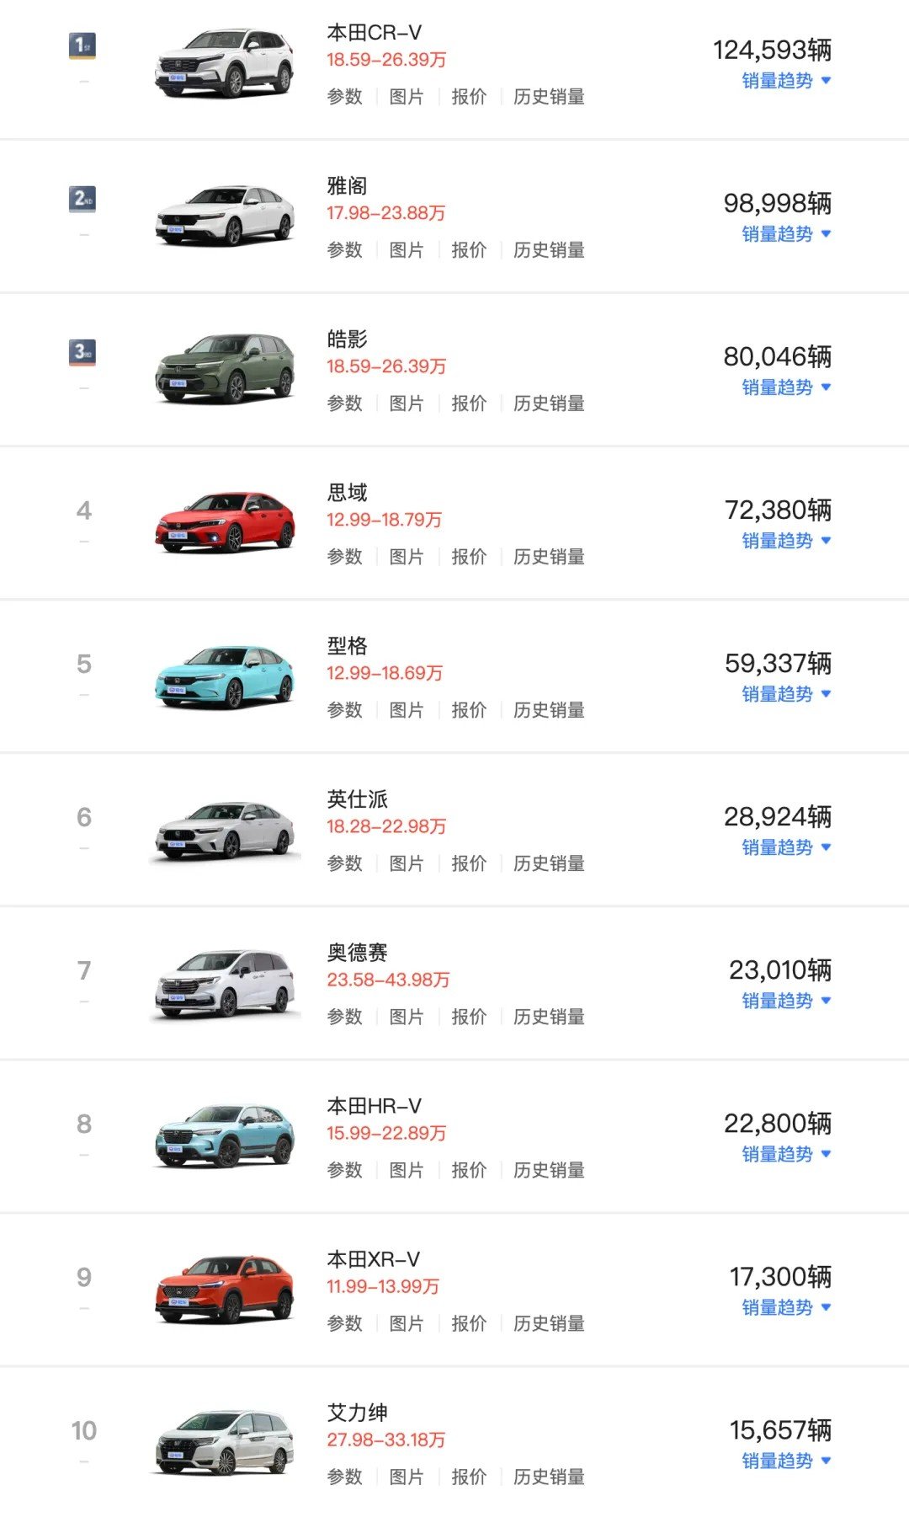Open the white 本田CR-V car image

coord(225,63)
